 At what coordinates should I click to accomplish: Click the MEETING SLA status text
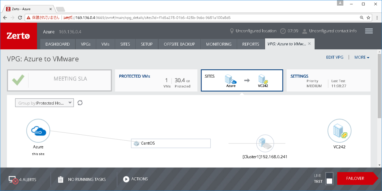pos(70,79)
